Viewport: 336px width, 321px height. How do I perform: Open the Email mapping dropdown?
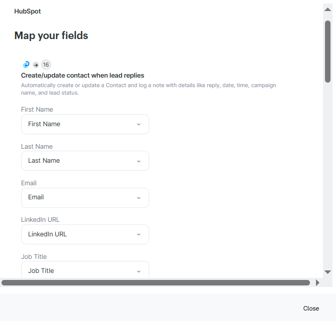(85, 197)
